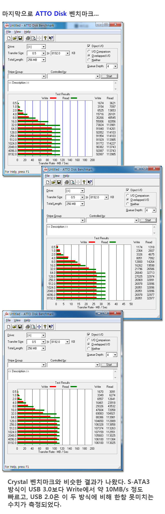The width and height of the screenshot is (165, 514).
Task: Click context help arrow icon in top ATTO window
Action: 51,38
